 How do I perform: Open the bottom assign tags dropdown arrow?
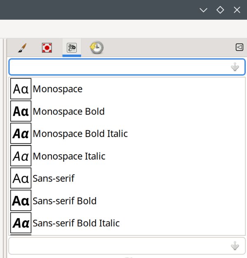coord(235,246)
